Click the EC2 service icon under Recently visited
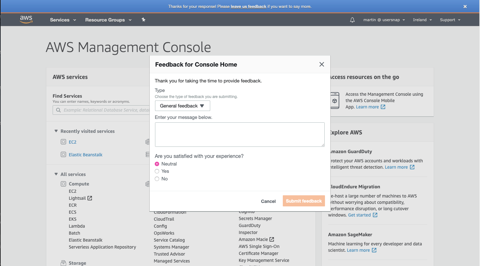Viewport: 480px width, 266px height. click(x=63, y=142)
